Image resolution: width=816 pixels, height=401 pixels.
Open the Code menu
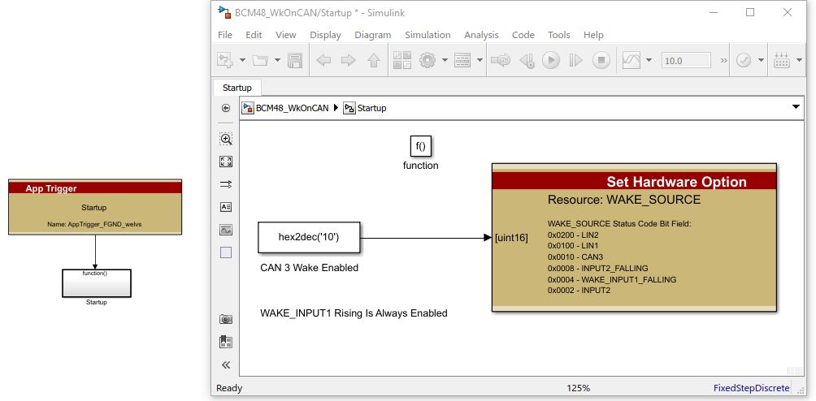523,35
